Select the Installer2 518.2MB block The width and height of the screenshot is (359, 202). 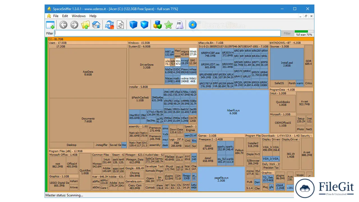coord(253,145)
